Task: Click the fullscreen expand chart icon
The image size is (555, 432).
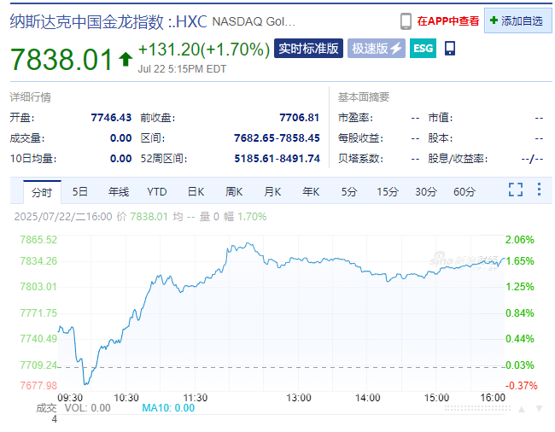Action: (516, 190)
